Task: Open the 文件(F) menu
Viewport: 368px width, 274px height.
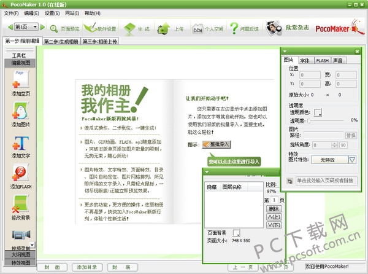Action: pyautogui.click(x=11, y=13)
